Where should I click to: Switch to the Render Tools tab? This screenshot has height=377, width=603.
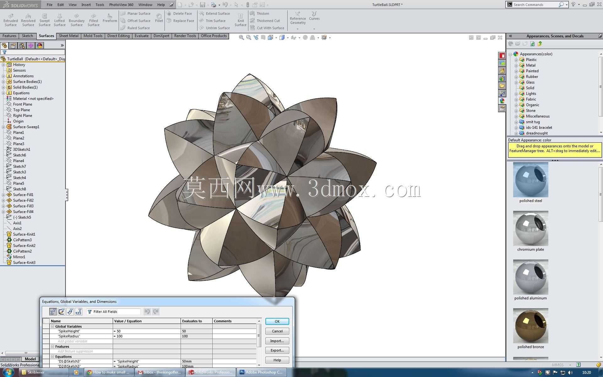point(185,36)
